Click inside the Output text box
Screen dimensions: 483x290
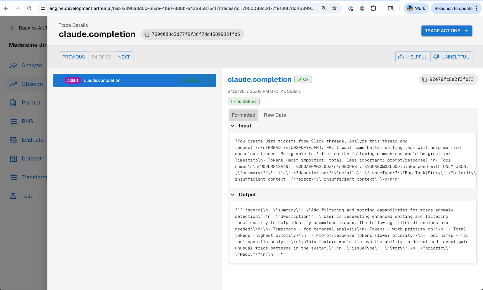353,232
